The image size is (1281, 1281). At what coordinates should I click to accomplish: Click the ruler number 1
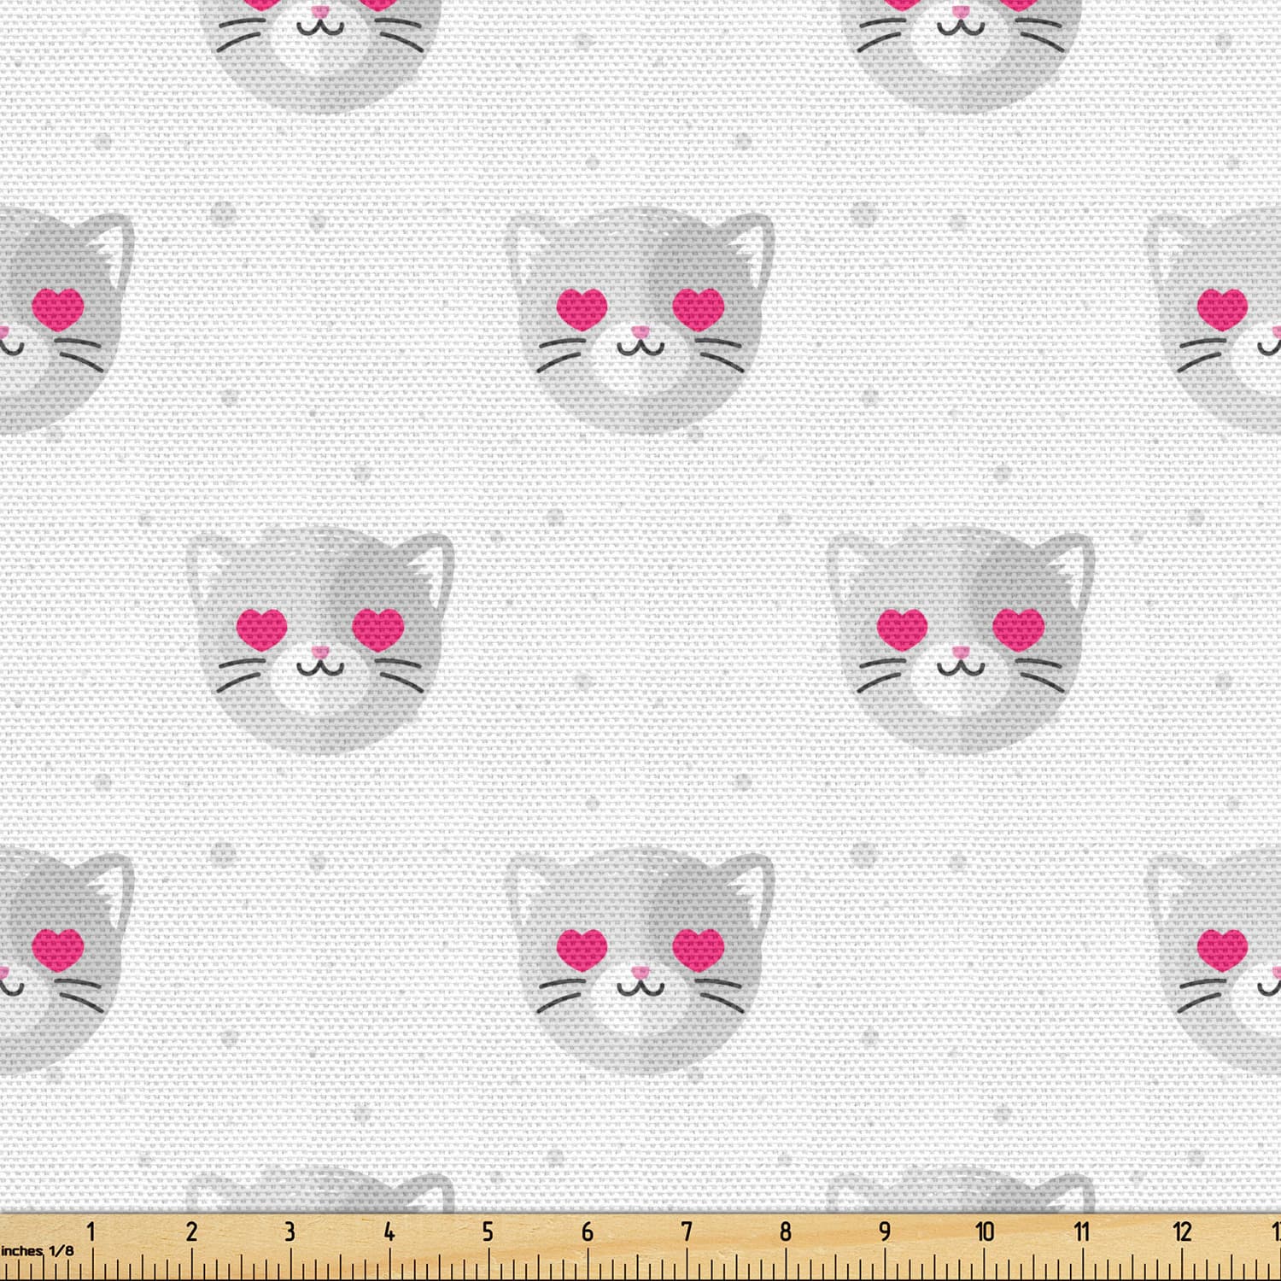click(91, 1232)
